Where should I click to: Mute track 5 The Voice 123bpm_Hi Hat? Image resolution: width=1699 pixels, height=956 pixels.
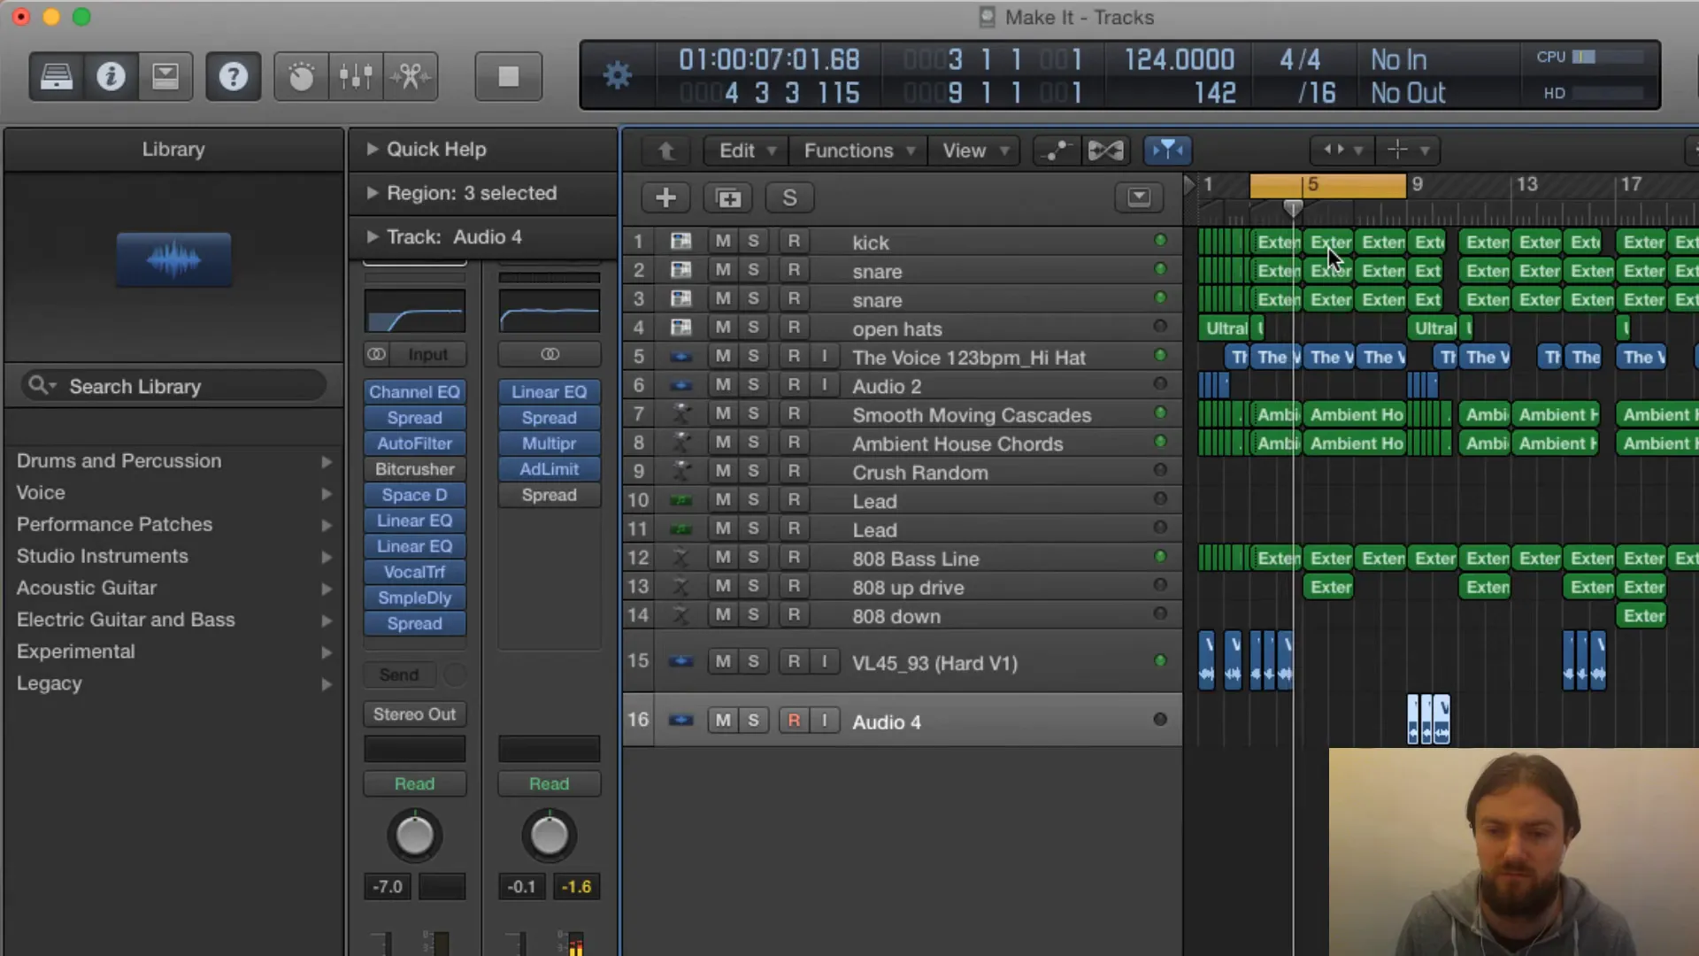coord(722,358)
